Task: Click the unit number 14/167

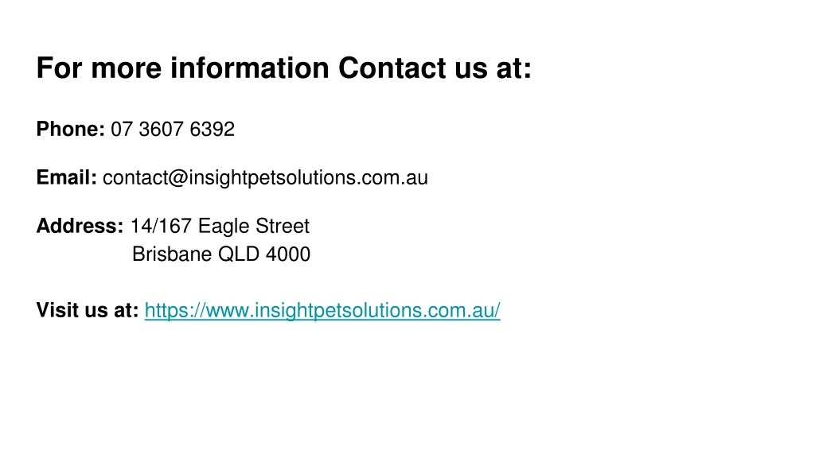Action: point(161,227)
